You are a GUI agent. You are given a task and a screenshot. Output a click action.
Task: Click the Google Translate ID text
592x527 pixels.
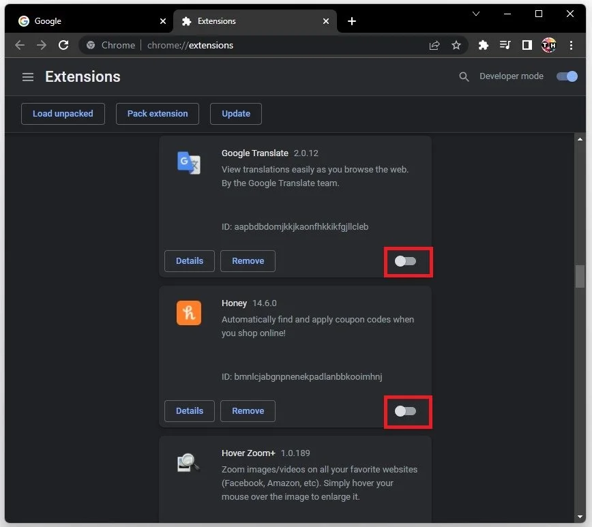coord(295,226)
